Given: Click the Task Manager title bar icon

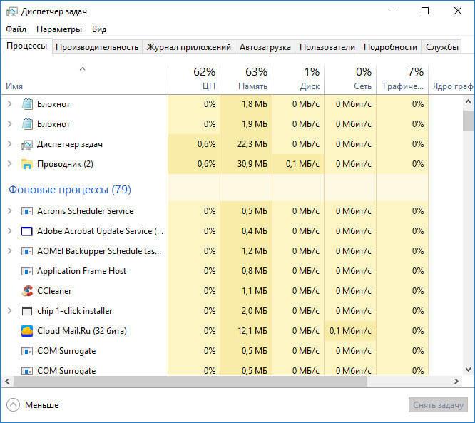Looking at the screenshot, I should (x=11, y=11).
